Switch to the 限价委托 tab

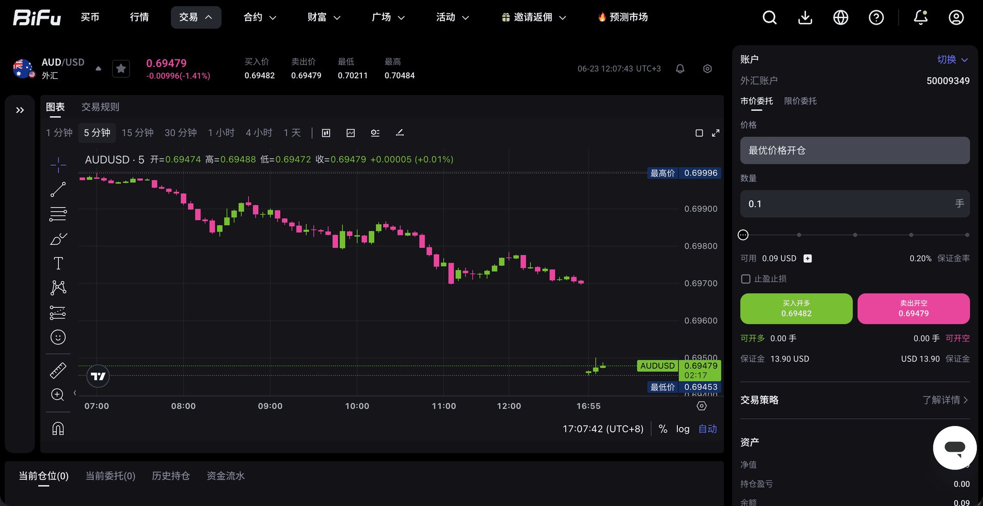pyautogui.click(x=800, y=101)
